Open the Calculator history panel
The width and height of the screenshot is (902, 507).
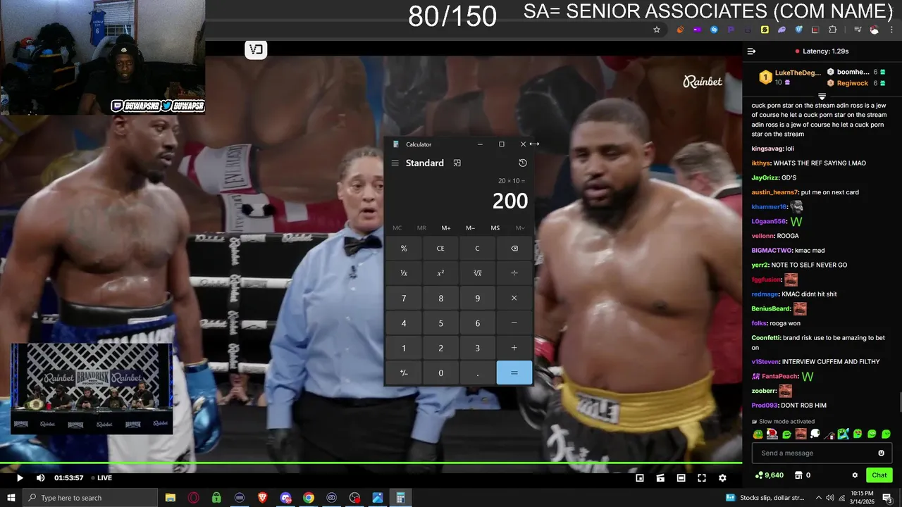[523, 163]
